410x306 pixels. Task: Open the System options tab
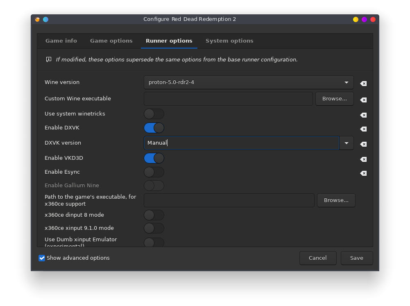point(229,41)
